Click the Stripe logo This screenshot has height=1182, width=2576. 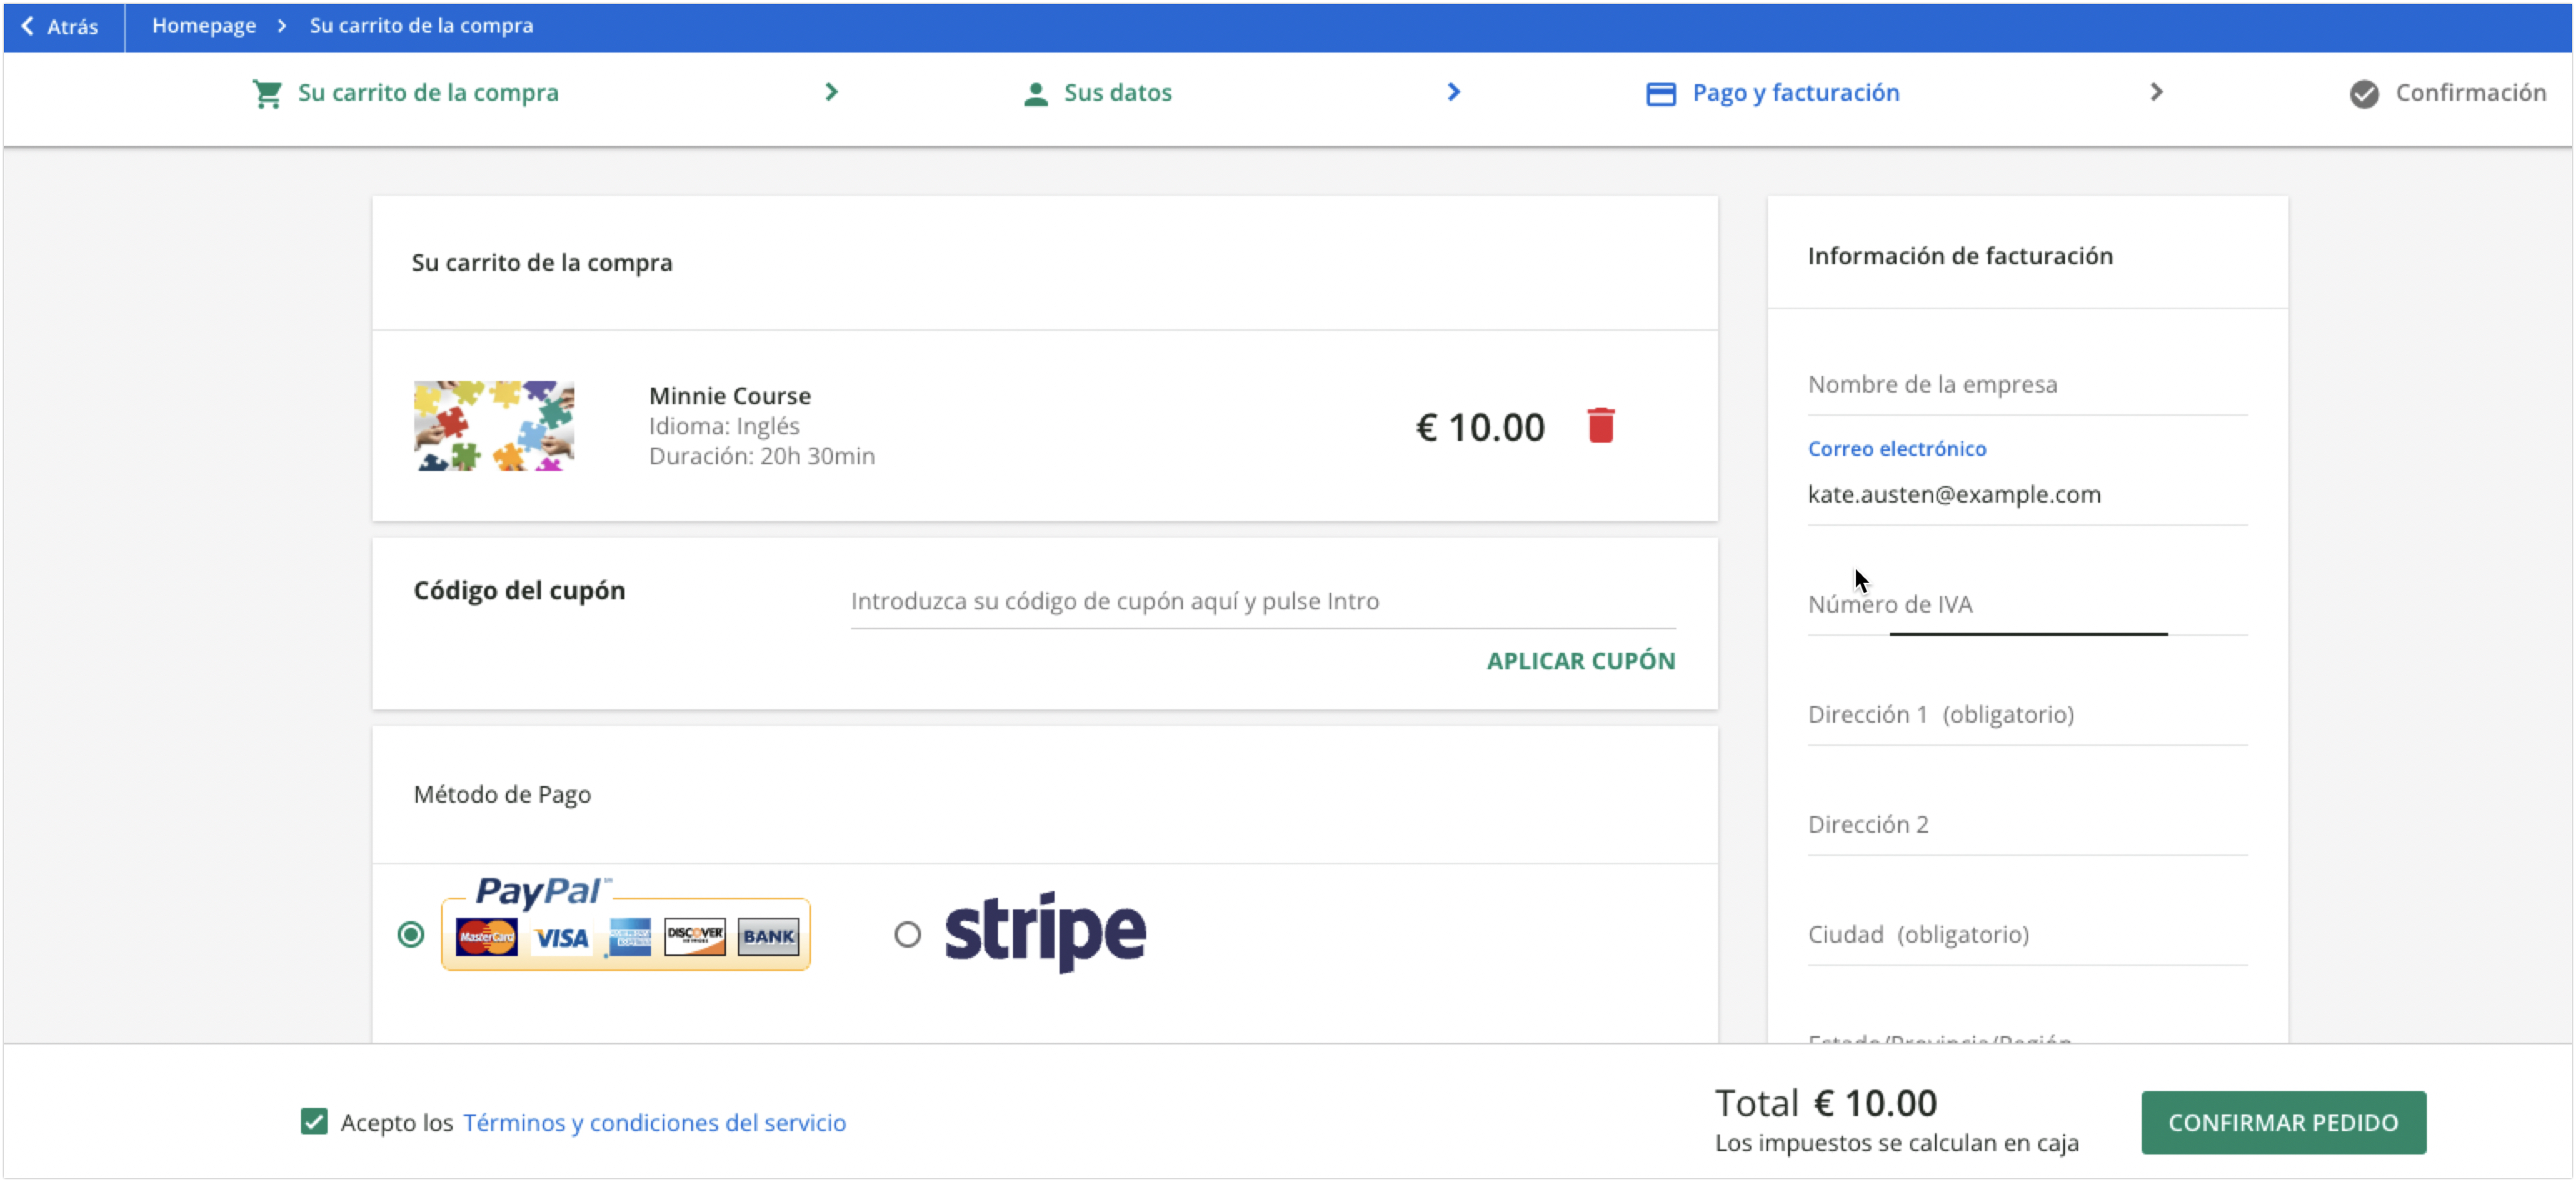coord(1045,932)
